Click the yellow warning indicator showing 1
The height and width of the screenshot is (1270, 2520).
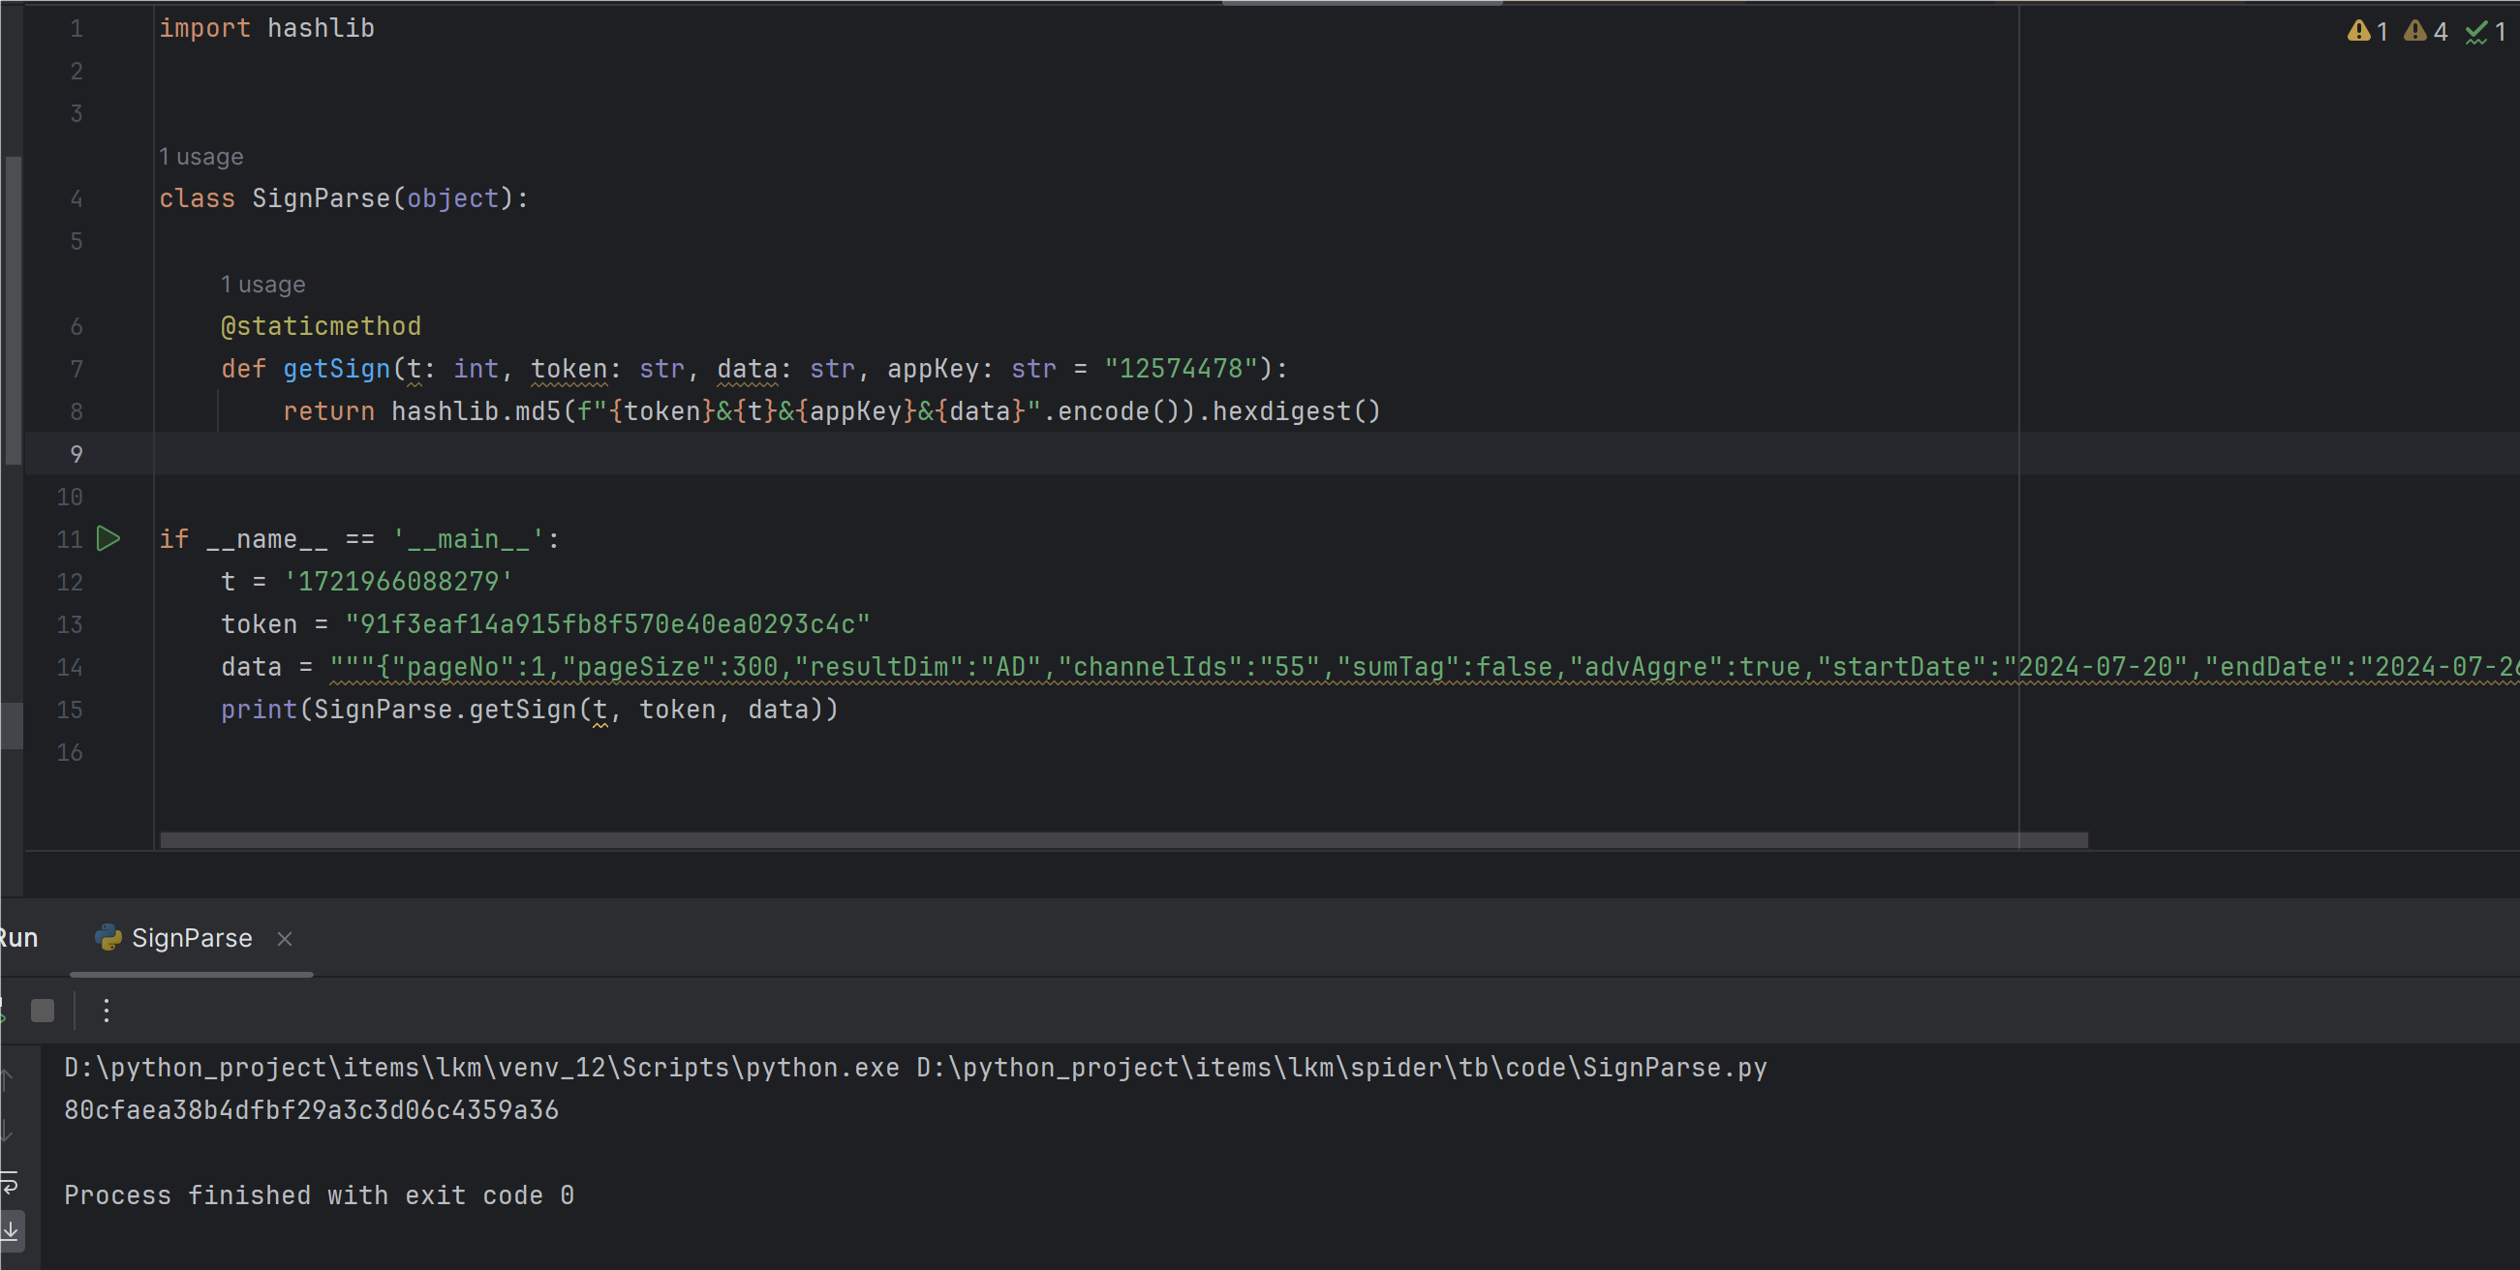point(2366,31)
